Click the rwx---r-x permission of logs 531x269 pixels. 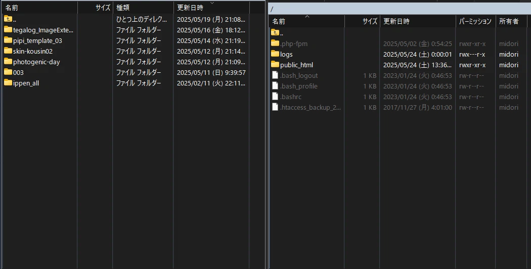coord(472,54)
